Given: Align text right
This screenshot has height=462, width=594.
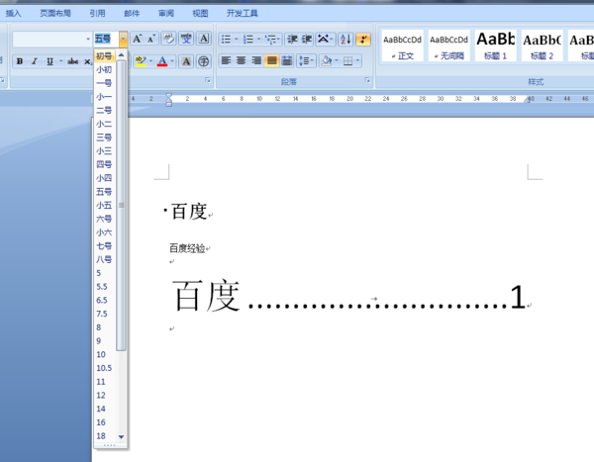Looking at the screenshot, I should coord(256,60).
